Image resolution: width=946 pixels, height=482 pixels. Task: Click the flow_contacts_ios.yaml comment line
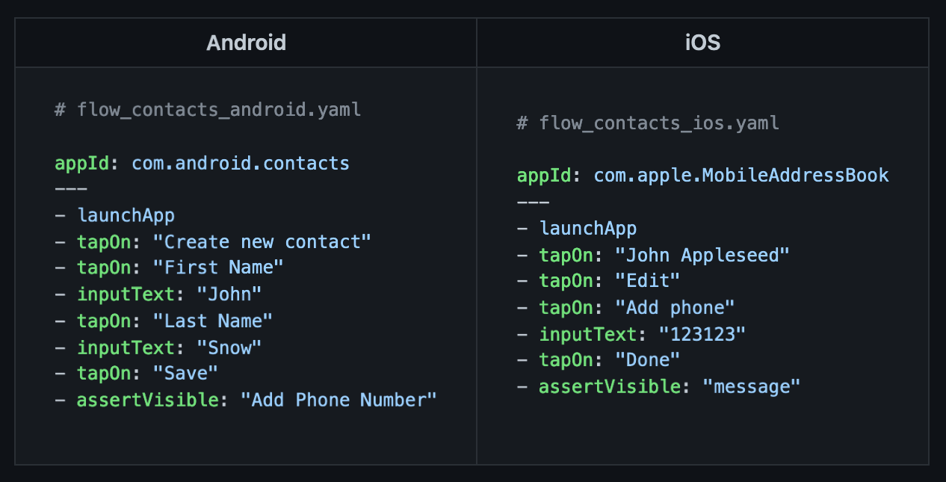tap(648, 123)
